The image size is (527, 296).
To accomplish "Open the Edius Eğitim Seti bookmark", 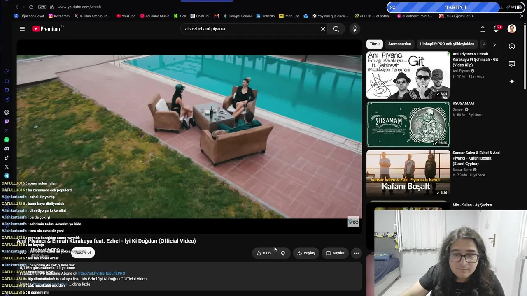I will pyautogui.click(x=458, y=16).
